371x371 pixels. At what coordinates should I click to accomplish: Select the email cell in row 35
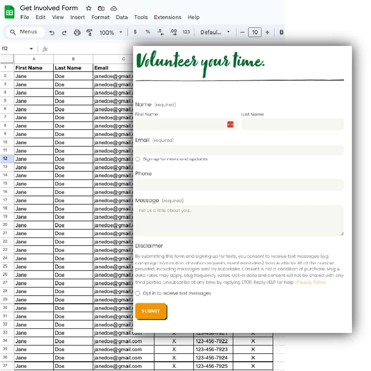pos(124,349)
